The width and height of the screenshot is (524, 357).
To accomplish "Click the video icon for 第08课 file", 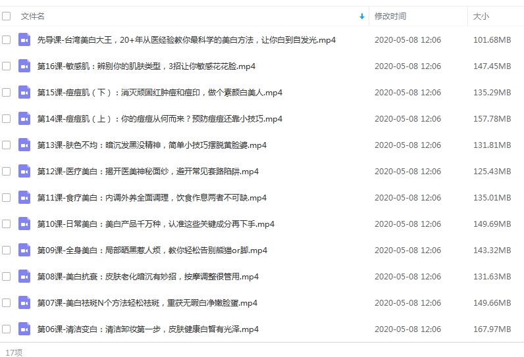I will pyautogui.click(x=24, y=277).
